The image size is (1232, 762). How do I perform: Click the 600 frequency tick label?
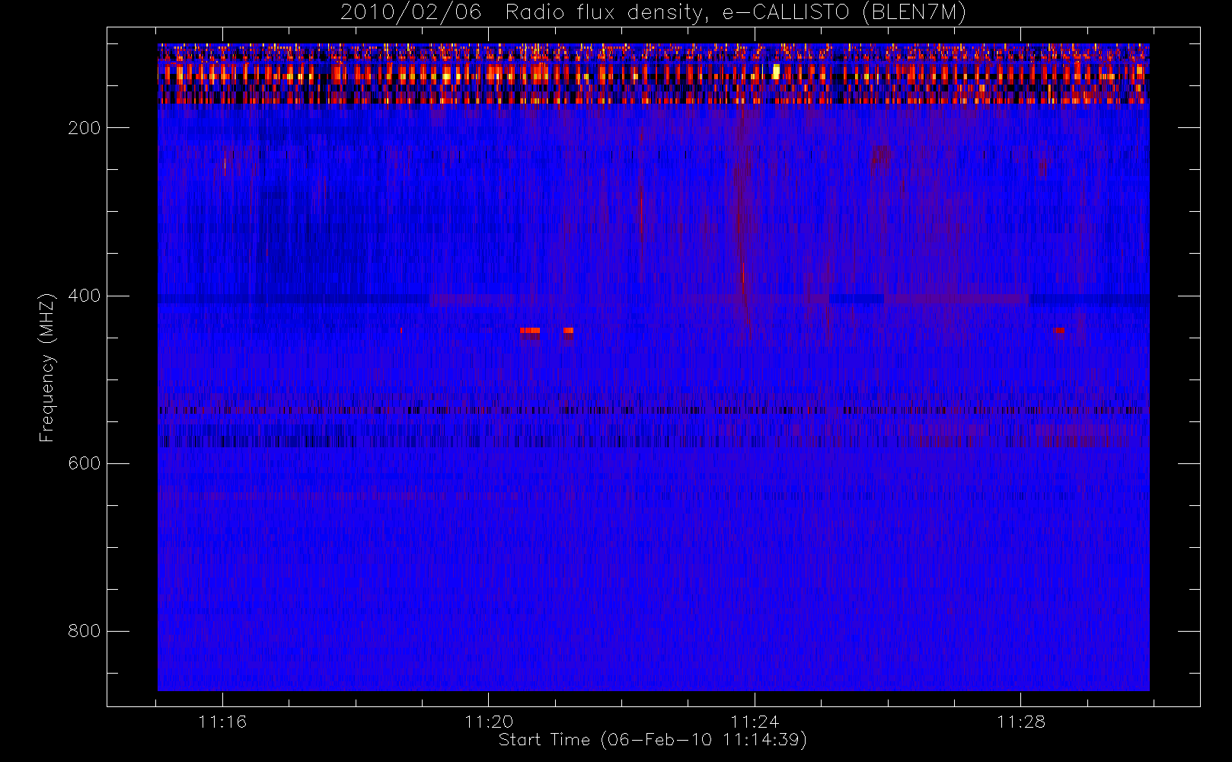tap(85, 463)
